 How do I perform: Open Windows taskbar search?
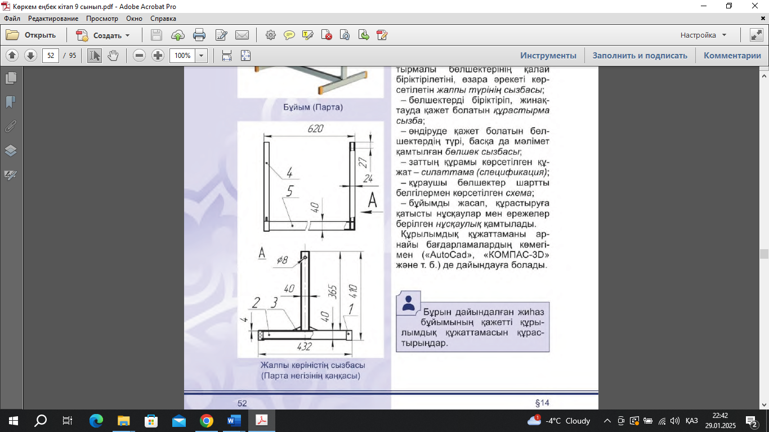[x=41, y=420]
